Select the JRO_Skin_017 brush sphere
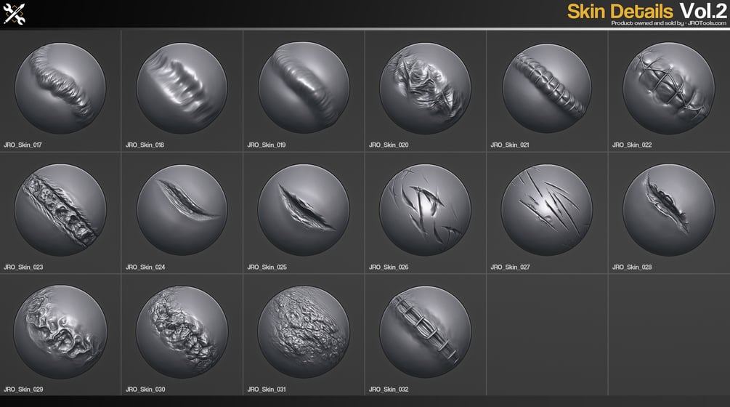730x407 pixels. tap(60, 89)
